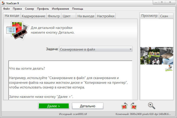Open the Сканер menu
The image size is (177, 118).
29,9
